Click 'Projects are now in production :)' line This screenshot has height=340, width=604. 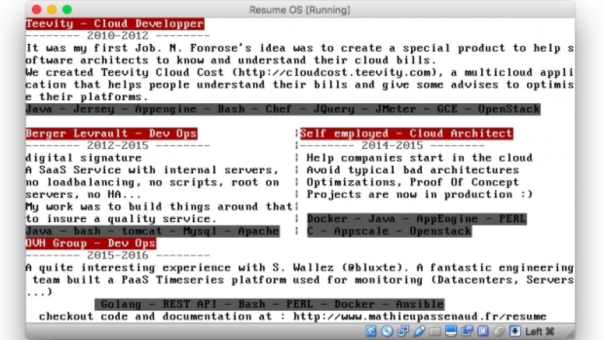[x=419, y=194]
